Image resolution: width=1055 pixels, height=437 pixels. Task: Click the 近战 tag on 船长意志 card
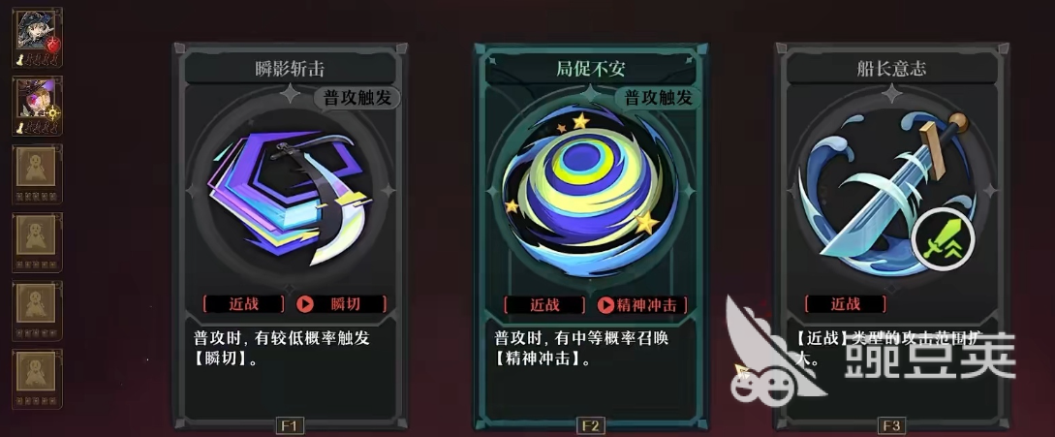tap(845, 303)
